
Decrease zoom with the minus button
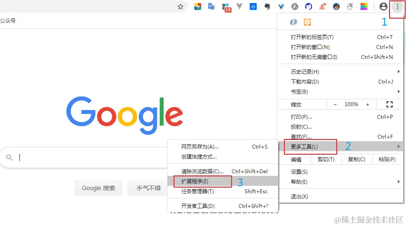click(x=335, y=104)
